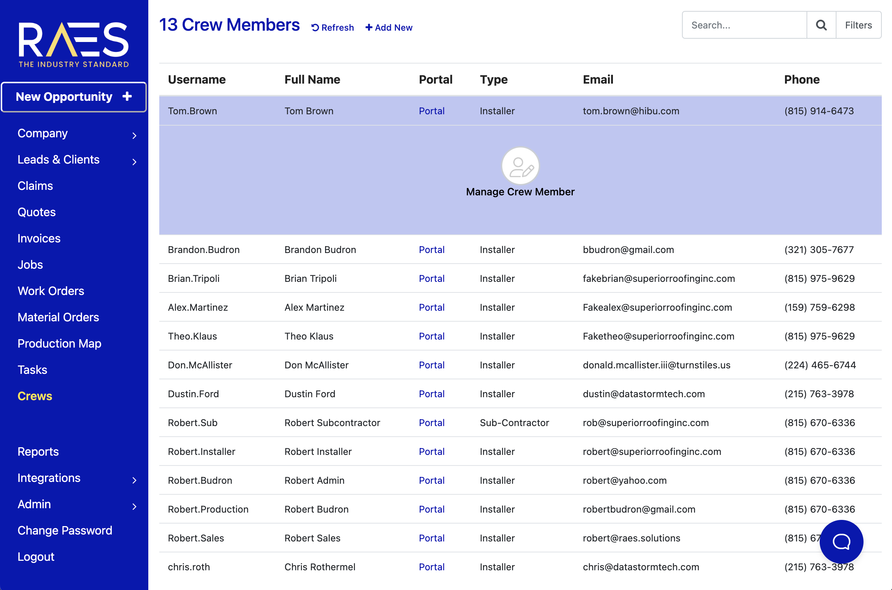Click the RAES logo
Image resolution: width=892 pixels, height=590 pixels.
pyautogui.click(x=74, y=44)
